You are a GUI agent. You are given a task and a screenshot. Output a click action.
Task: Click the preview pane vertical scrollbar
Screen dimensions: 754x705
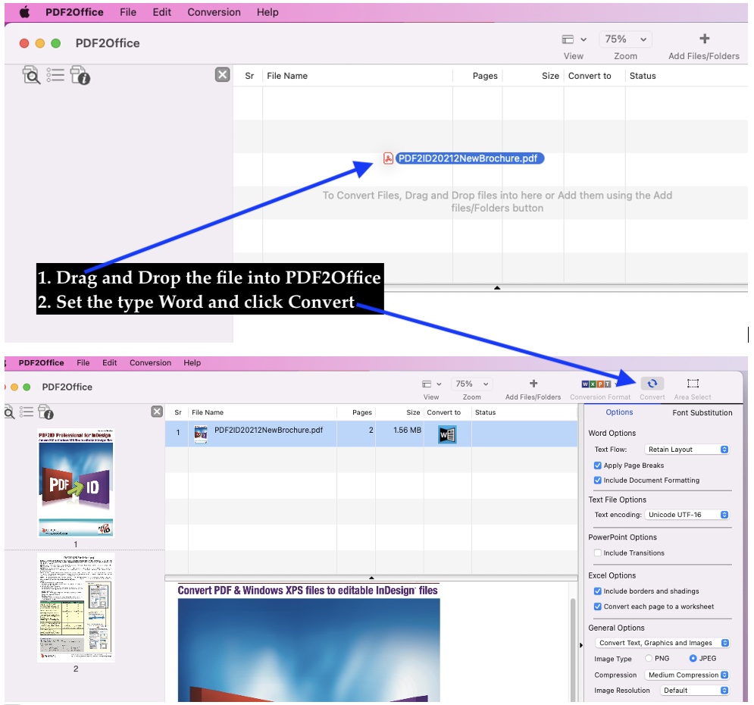click(573, 649)
